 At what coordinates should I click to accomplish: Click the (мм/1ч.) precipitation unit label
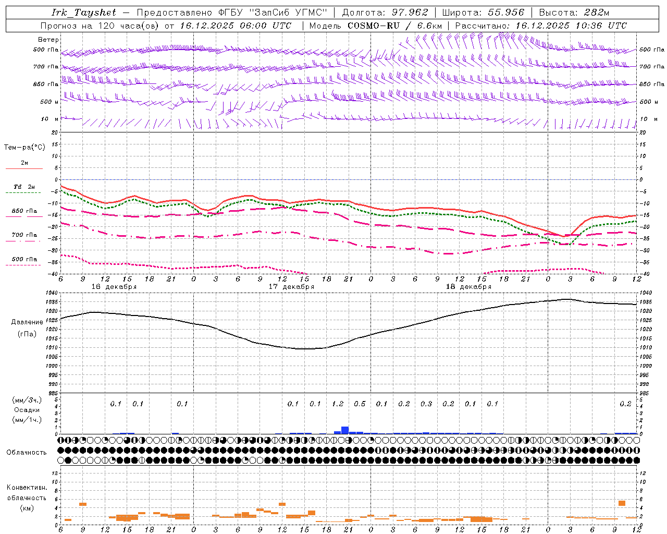(27, 420)
